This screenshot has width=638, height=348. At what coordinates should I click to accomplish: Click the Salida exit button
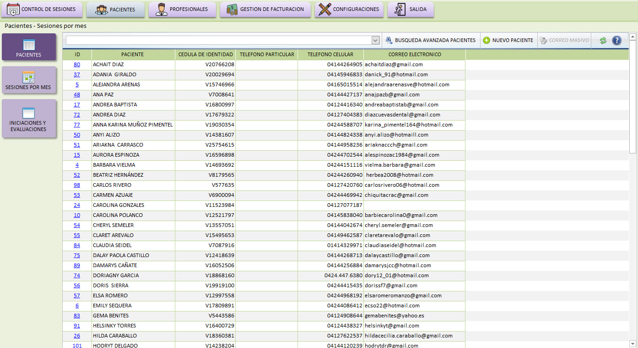[411, 10]
